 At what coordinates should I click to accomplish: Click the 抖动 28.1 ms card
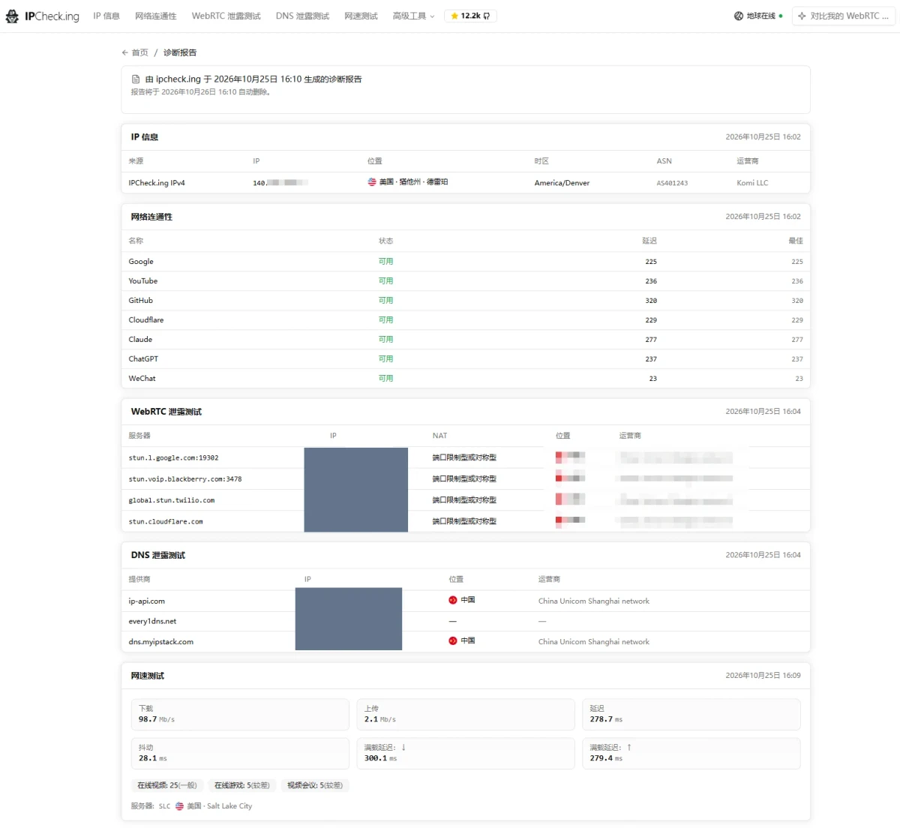(240, 754)
